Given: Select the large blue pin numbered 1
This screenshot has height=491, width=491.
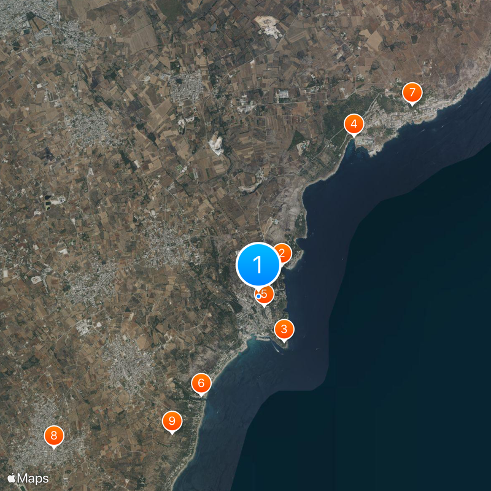Looking at the screenshot, I should coord(258,265).
